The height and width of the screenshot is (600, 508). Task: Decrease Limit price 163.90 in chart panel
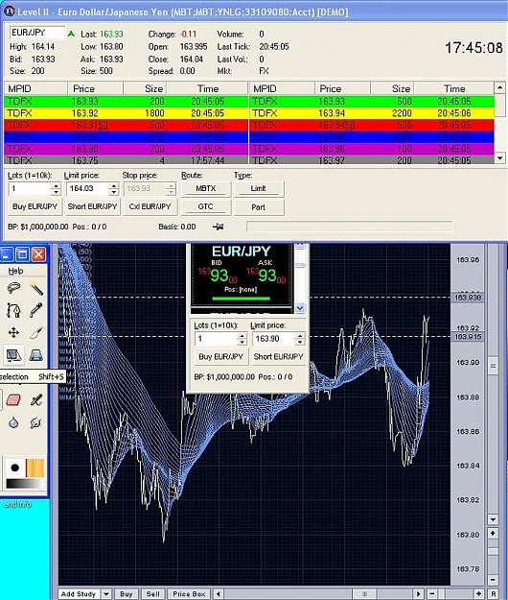click(300, 342)
